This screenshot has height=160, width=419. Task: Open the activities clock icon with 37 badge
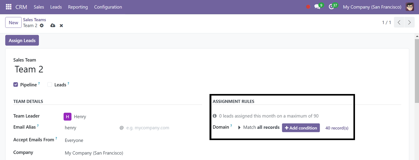coord(332,7)
